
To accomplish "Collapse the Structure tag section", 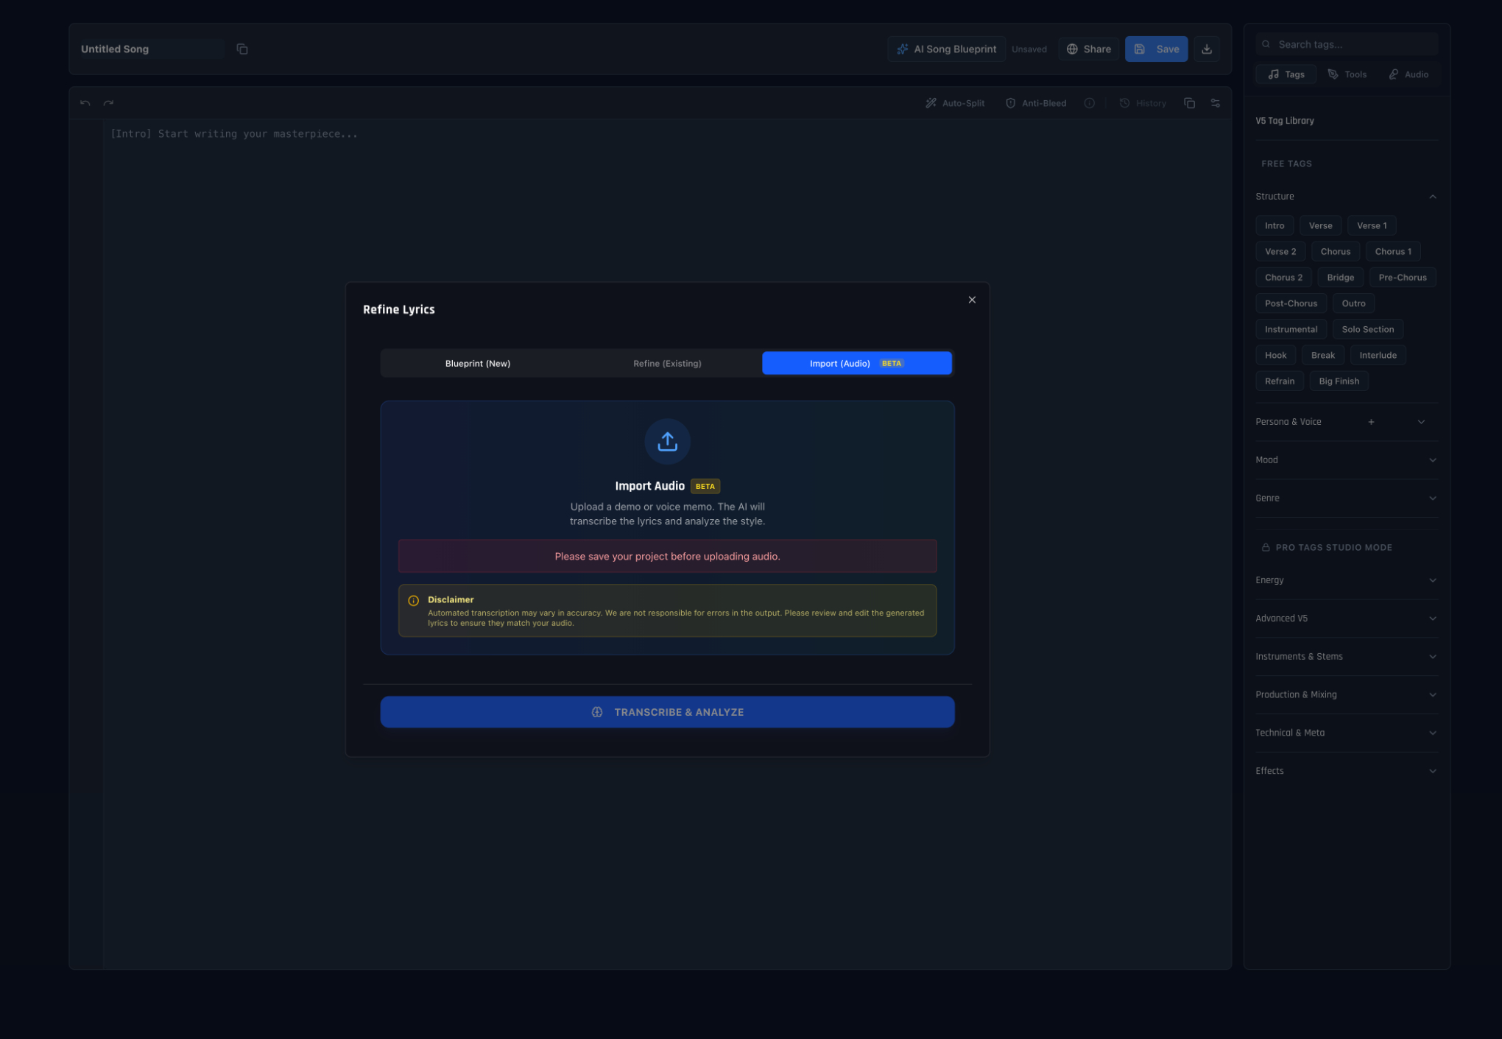I will click(x=1432, y=196).
